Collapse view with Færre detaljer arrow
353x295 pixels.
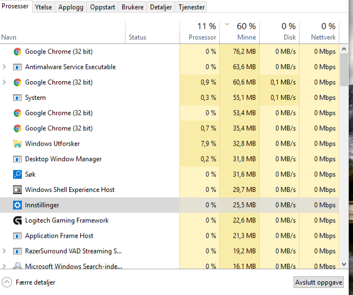pyautogui.click(x=7, y=282)
